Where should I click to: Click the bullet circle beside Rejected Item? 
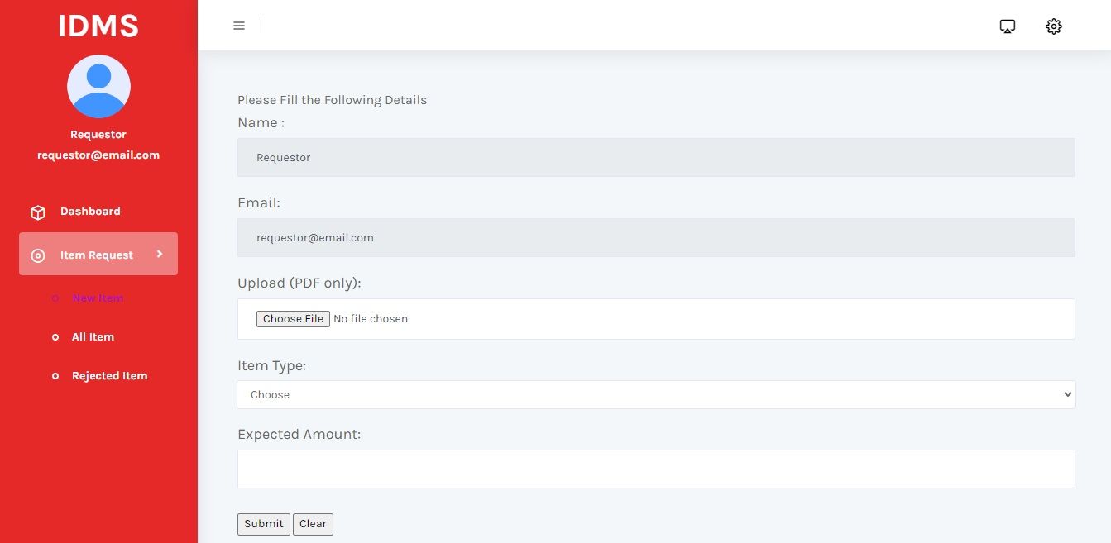(x=55, y=376)
